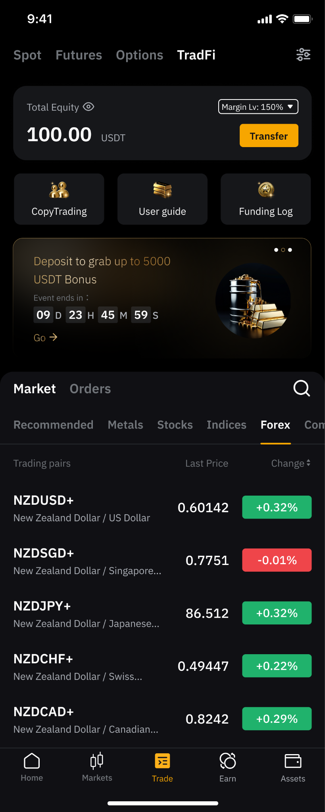Tap the orange Transfer button
The height and width of the screenshot is (812, 325).
click(x=269, y=136)
